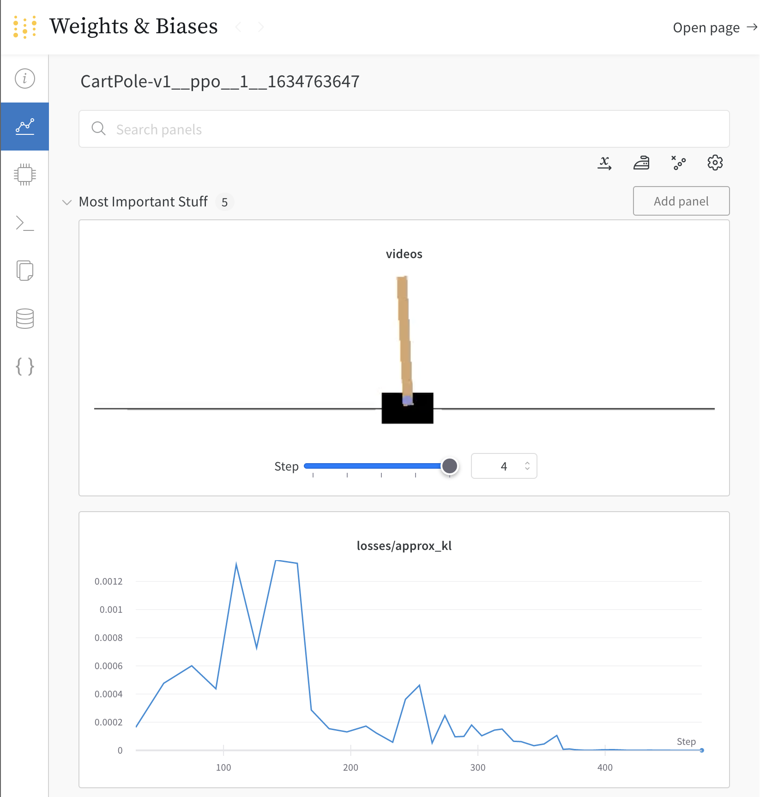Select the Charts sidebar icon
Image resolution: width=760 pixels, height=797 pixels.
point(24,126)
